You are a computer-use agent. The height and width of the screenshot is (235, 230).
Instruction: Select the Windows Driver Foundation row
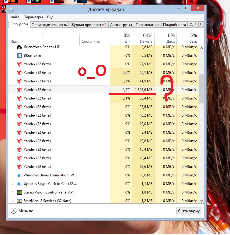click(x=104, y=175)
